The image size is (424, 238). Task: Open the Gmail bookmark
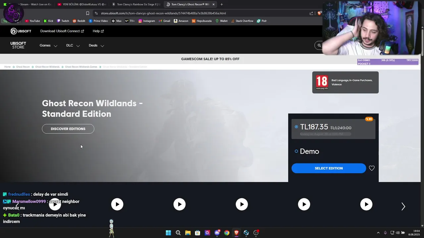[164, 21]
